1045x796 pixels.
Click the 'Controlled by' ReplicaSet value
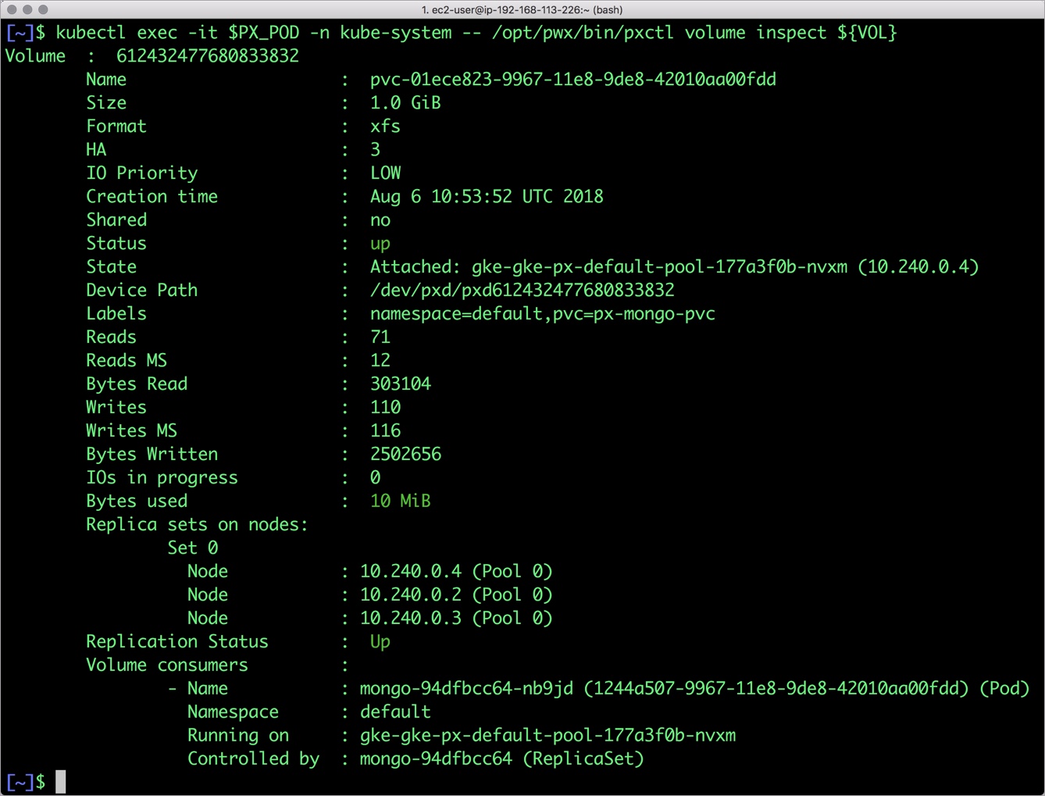(501, 759)
